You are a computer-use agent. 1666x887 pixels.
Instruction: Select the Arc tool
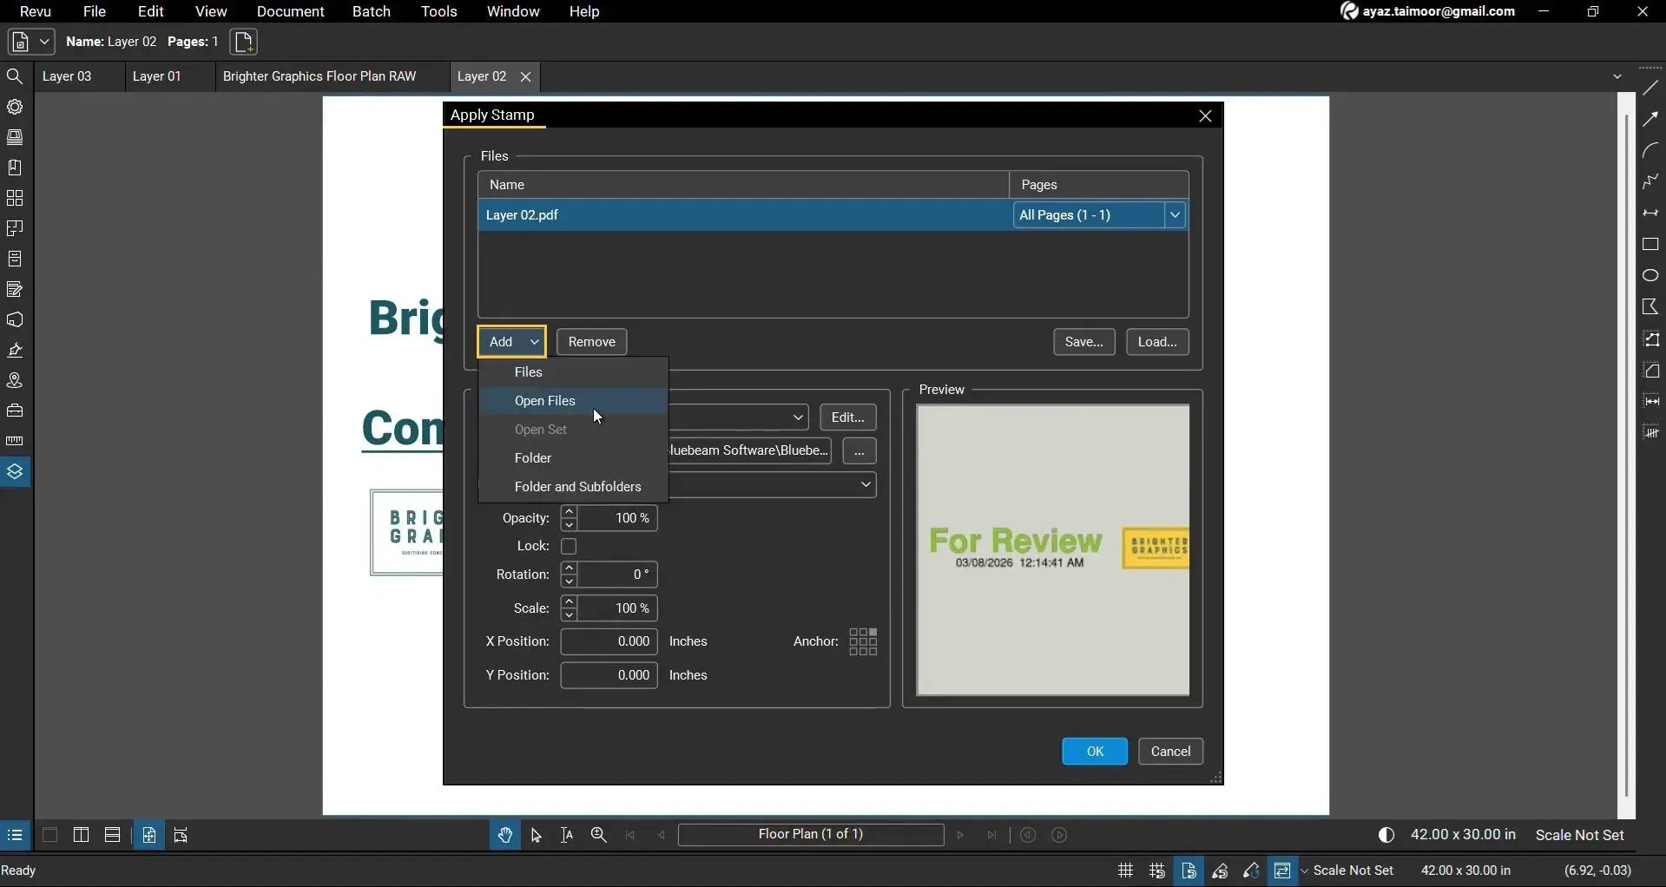click(1650, 150)
